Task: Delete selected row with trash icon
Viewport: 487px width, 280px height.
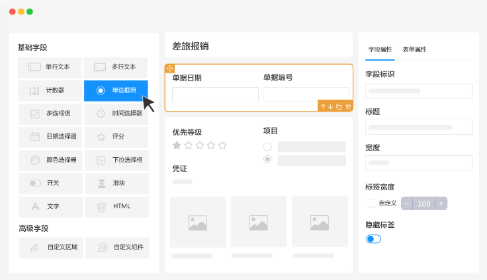Action: [x=348, y=106]
